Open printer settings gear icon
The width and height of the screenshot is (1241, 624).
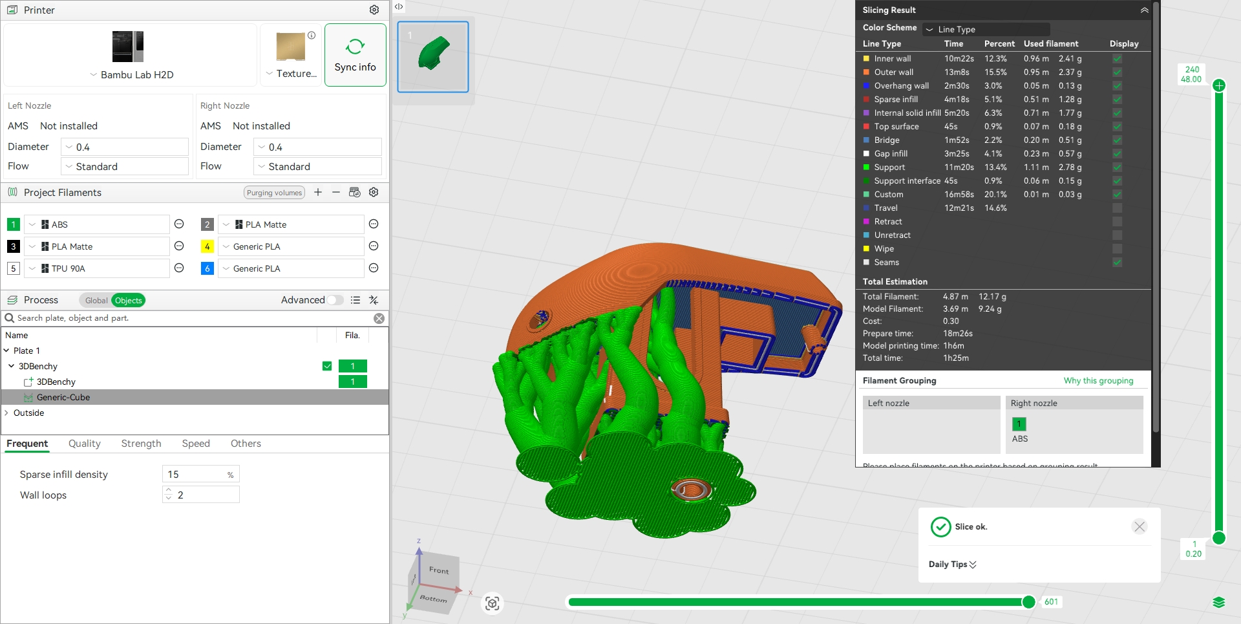pyautogui.click(x=374, y=10)
